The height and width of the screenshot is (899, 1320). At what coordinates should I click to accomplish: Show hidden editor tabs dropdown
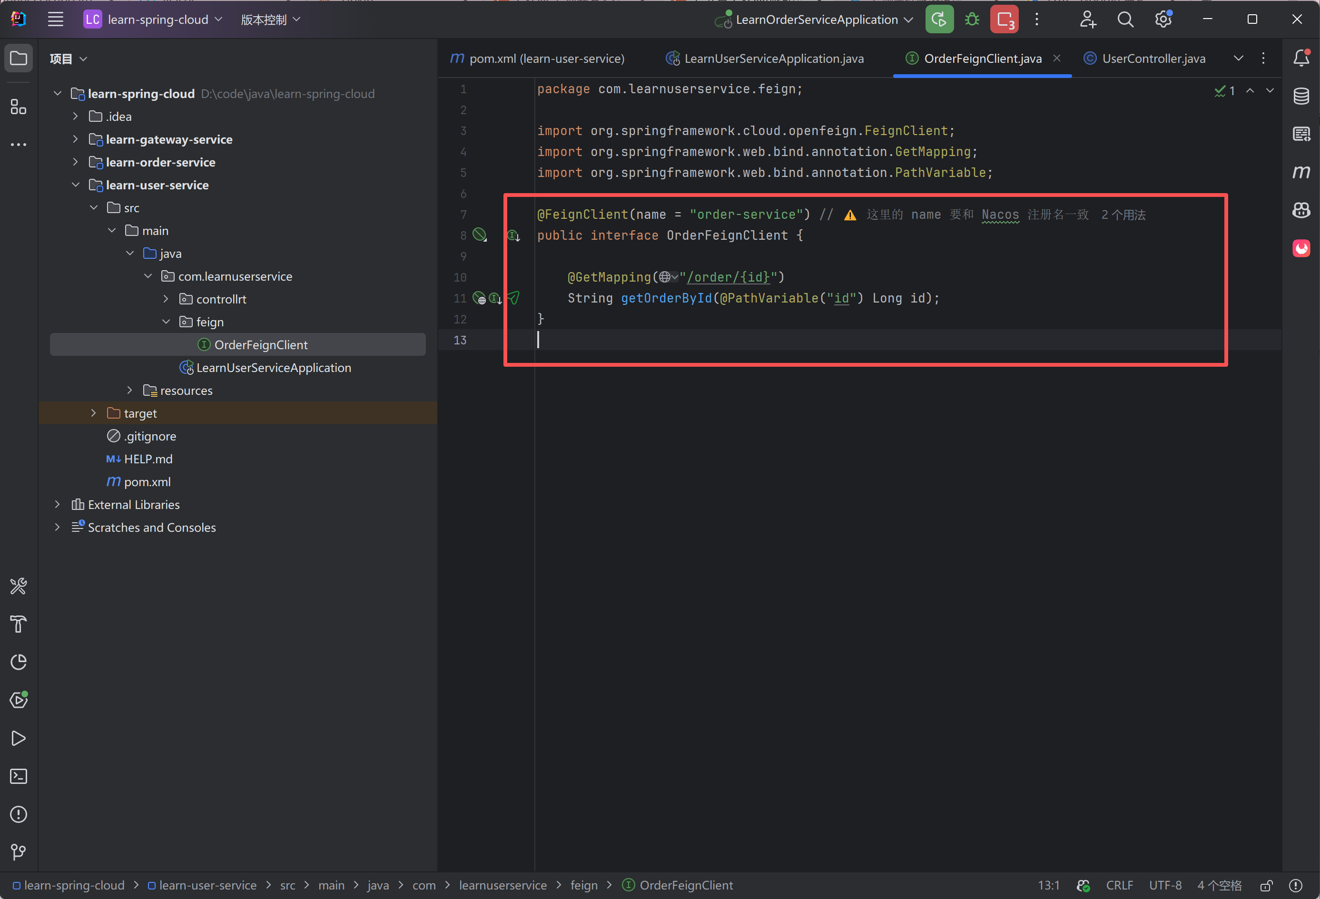[1239, 58]
